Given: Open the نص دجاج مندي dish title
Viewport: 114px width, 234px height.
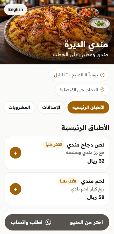Looking at the screenshot, I should pos(85,145).
